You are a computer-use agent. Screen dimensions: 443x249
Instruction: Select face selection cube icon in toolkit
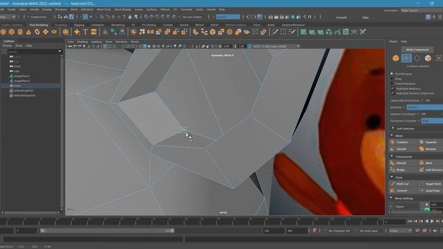coord(428,58)
